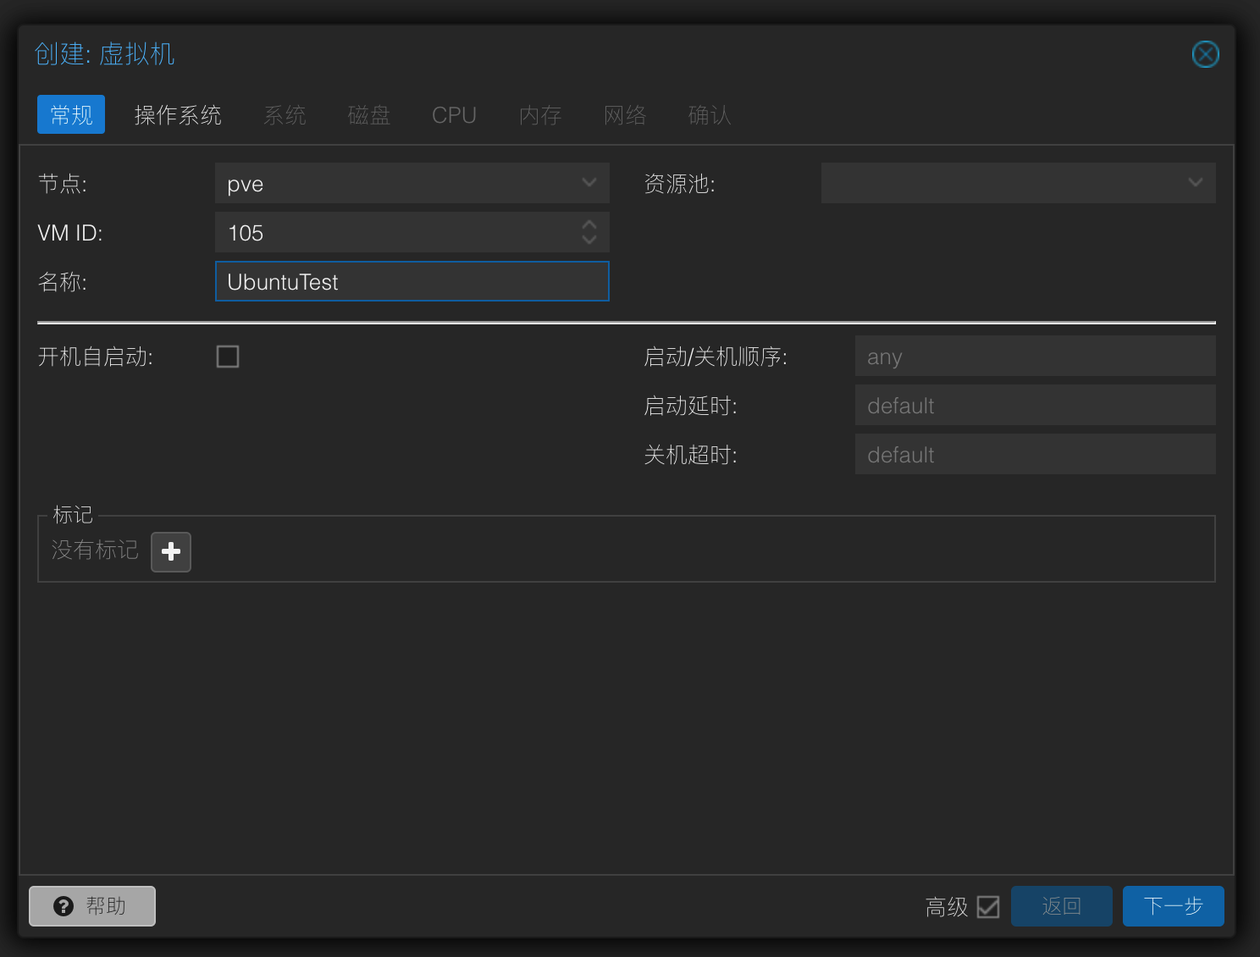Close the Create Virtual Machine dialog
This screenshot has height=957, width=1260.
coord(1205,54)
